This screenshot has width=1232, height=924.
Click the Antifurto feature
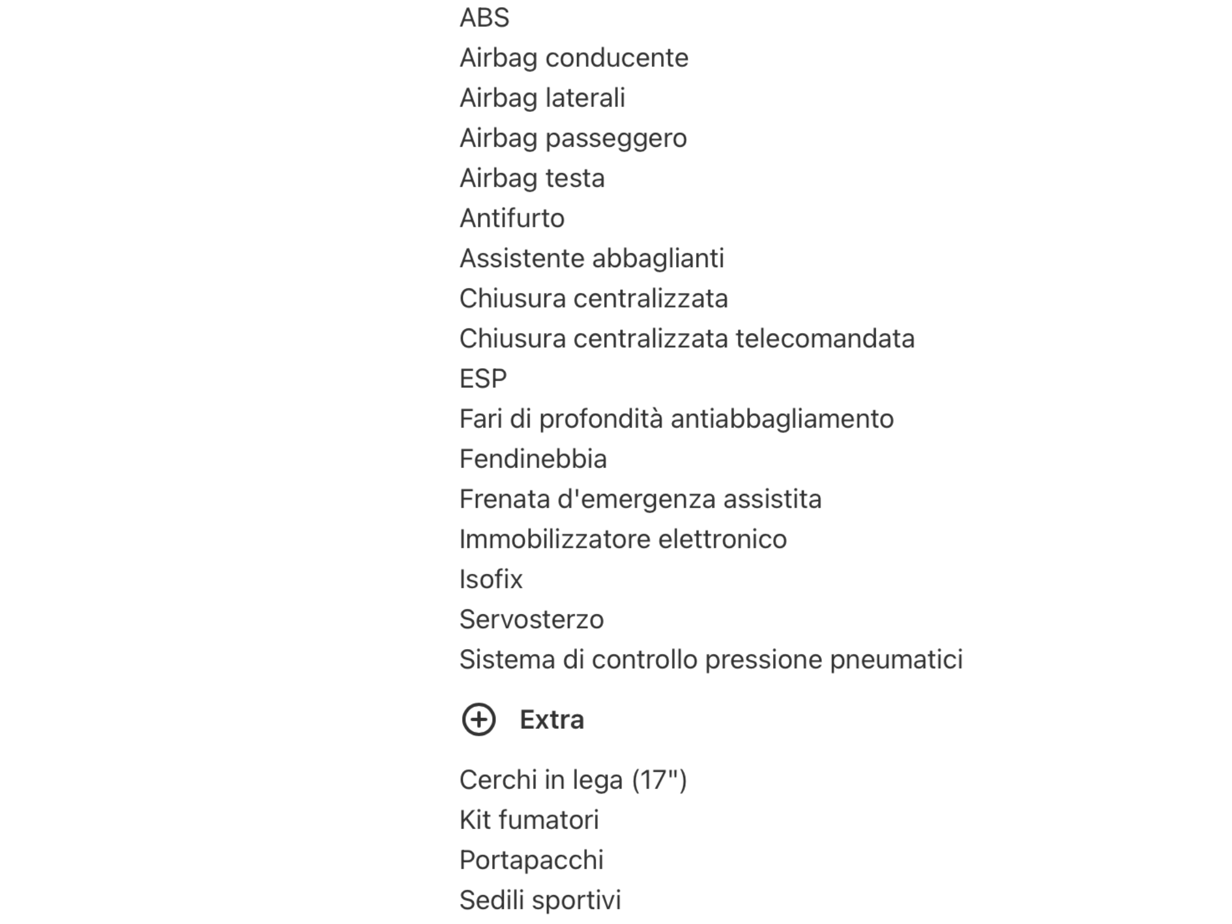(x=512, y=218)
